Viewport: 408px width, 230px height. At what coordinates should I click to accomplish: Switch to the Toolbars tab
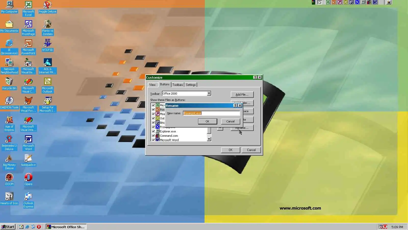178,85
